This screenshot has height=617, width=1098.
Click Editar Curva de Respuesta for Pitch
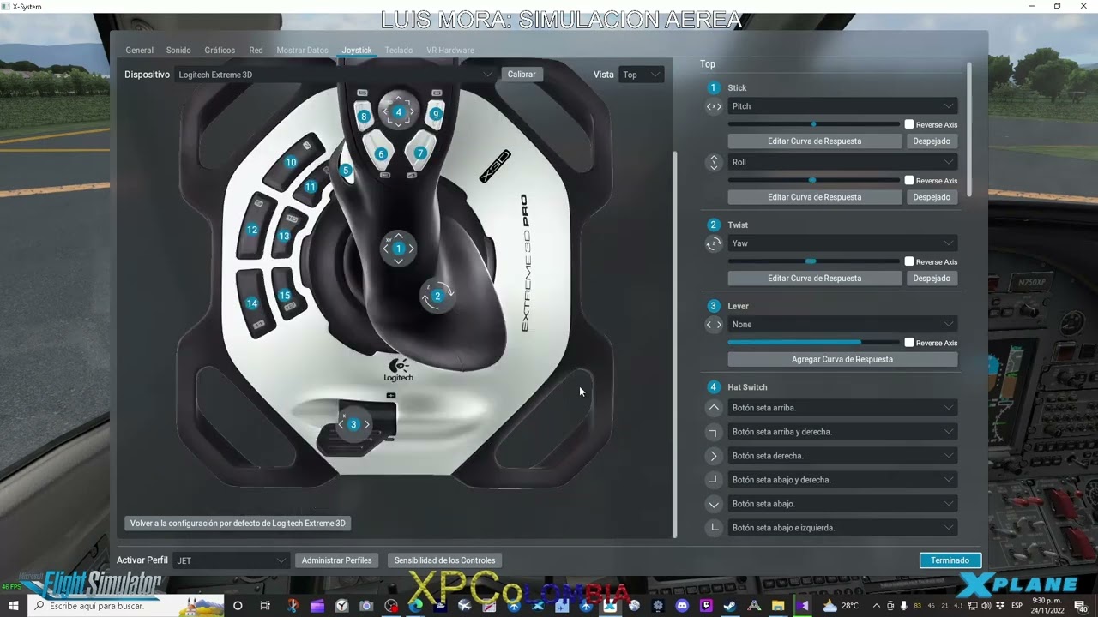coord(814,141)
